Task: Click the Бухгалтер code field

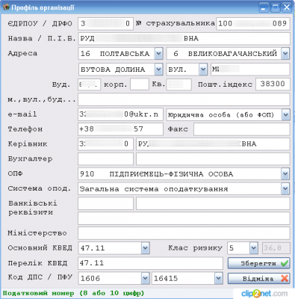Action: [x=105, y=159]
